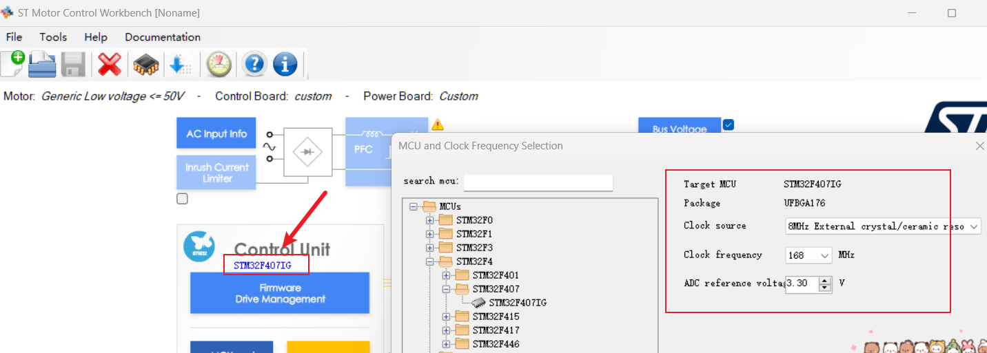
Task: Open the Documentation menu
Action: [163, 37]
